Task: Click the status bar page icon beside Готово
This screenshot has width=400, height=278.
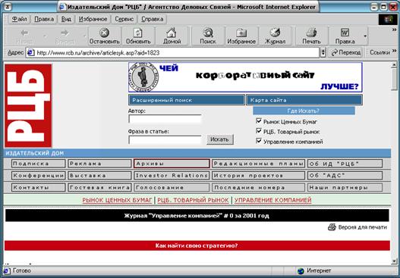Action: [8, 270]
